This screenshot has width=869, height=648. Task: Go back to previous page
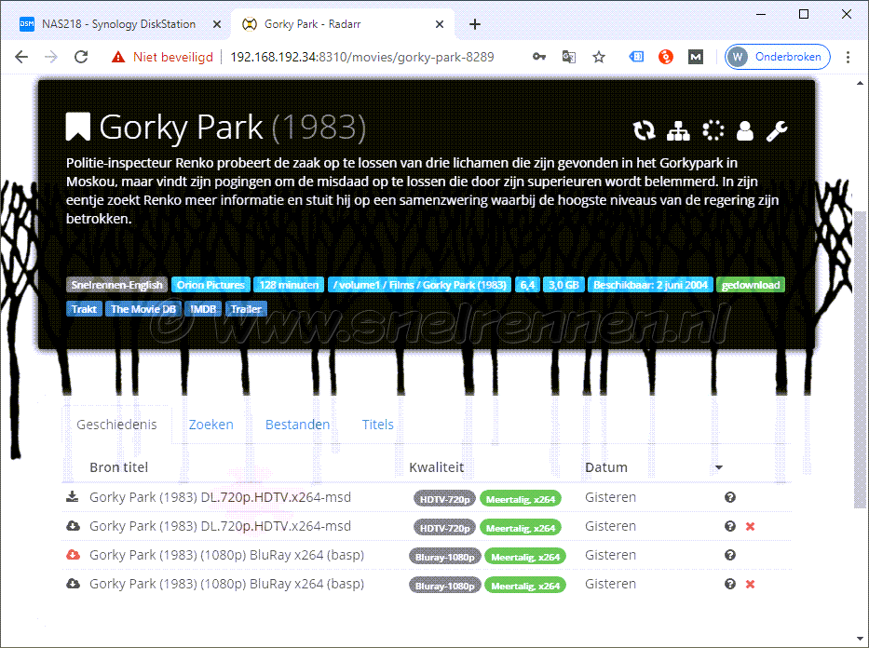(21, 57)
